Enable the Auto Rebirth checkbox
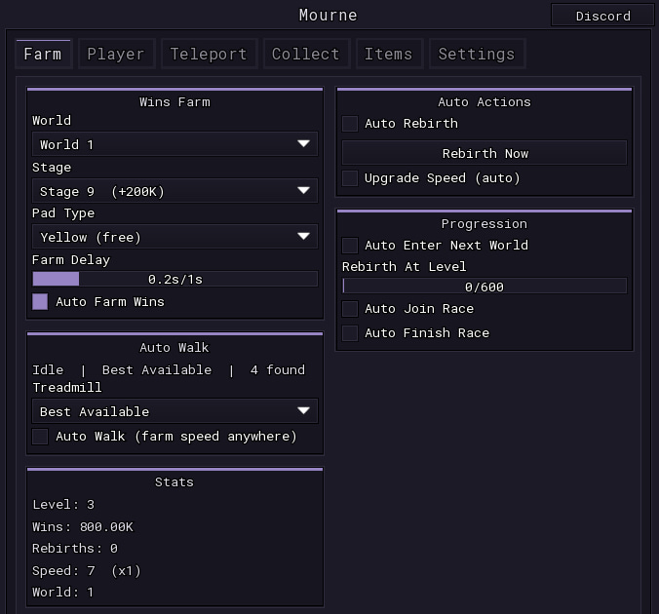 [350, 124]
